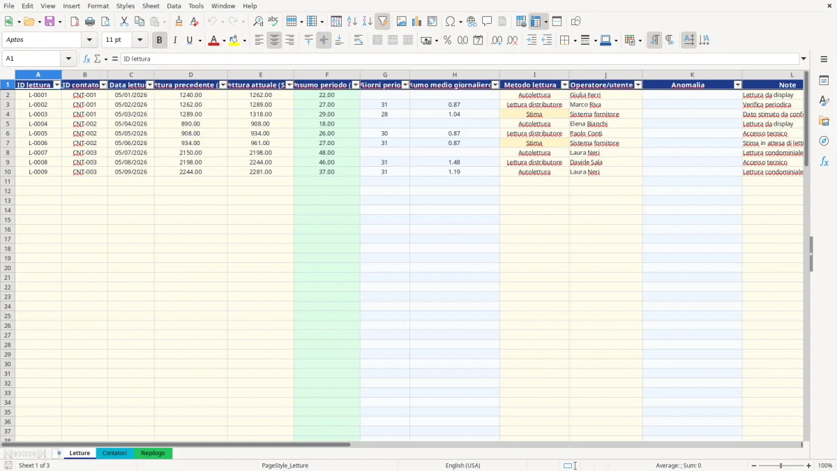Switch to the Repilogo sheet tab

153,454
